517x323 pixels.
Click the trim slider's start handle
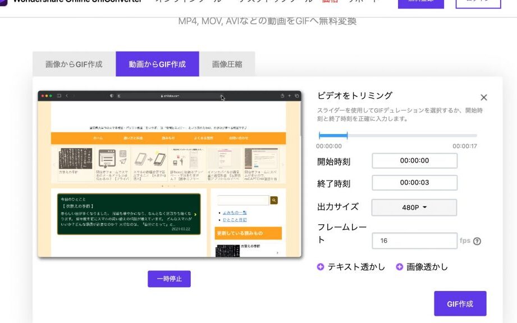point(319,135)
